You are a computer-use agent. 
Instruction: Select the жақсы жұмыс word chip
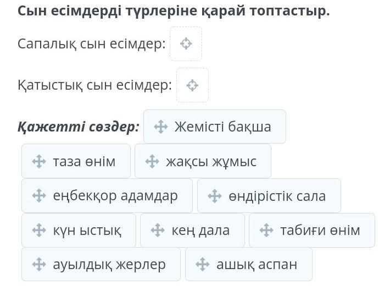[x=203, y=161]
